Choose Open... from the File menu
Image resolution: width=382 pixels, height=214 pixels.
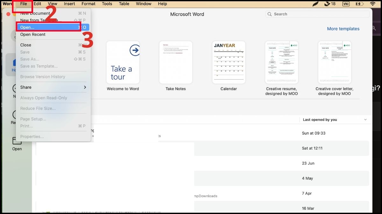point(53,27)
